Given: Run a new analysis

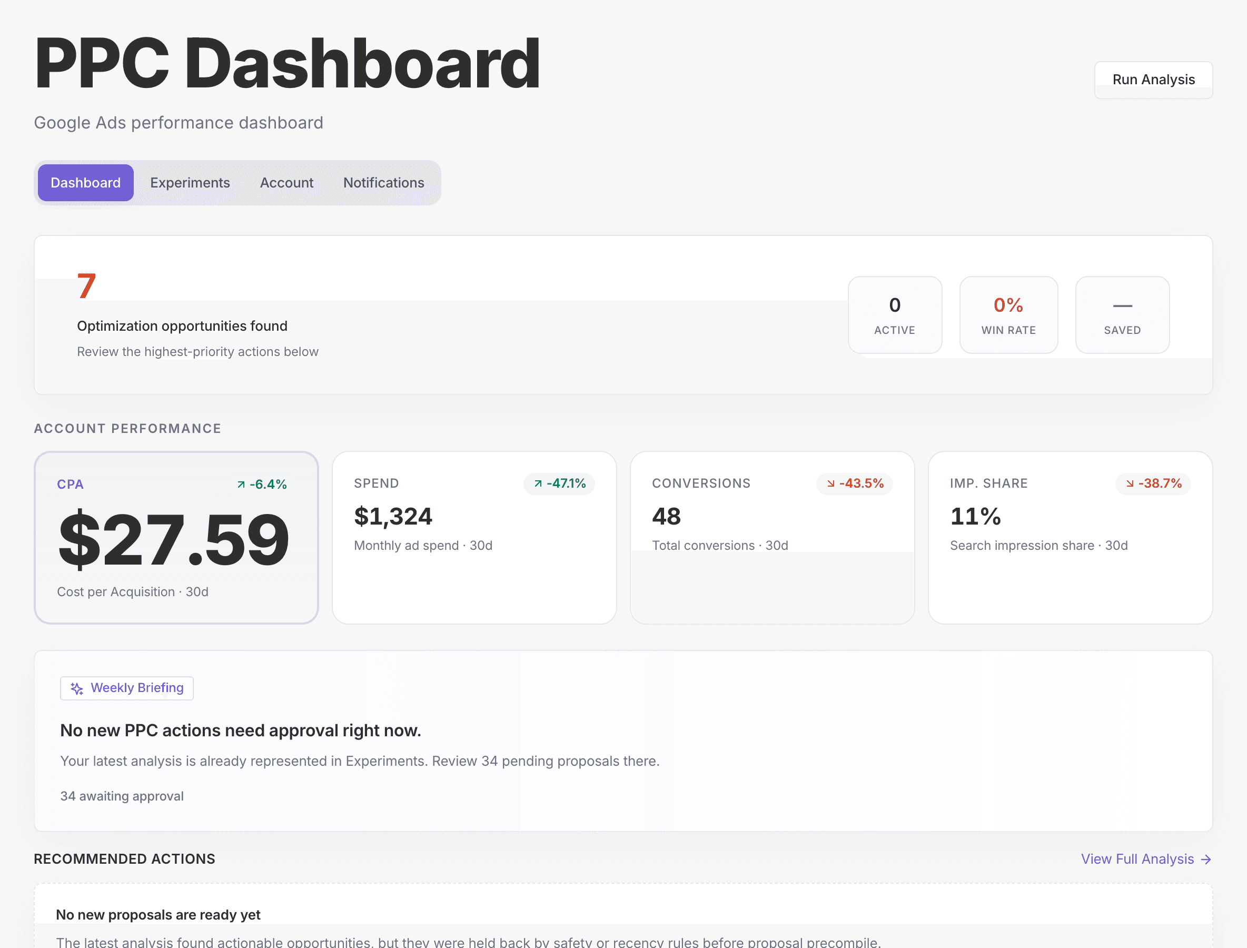Looking at the screenshot, I should tap(1153, 79).
